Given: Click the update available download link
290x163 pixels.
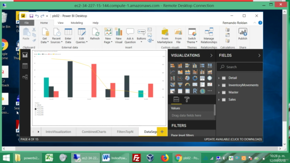Looking at the screenshot, I should (233, 139).
